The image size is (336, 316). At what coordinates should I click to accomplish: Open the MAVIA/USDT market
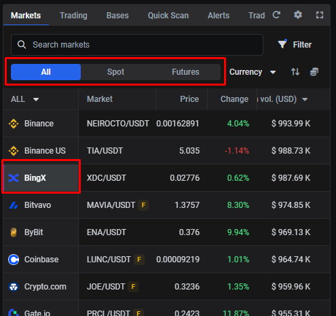tap(111, 205)
